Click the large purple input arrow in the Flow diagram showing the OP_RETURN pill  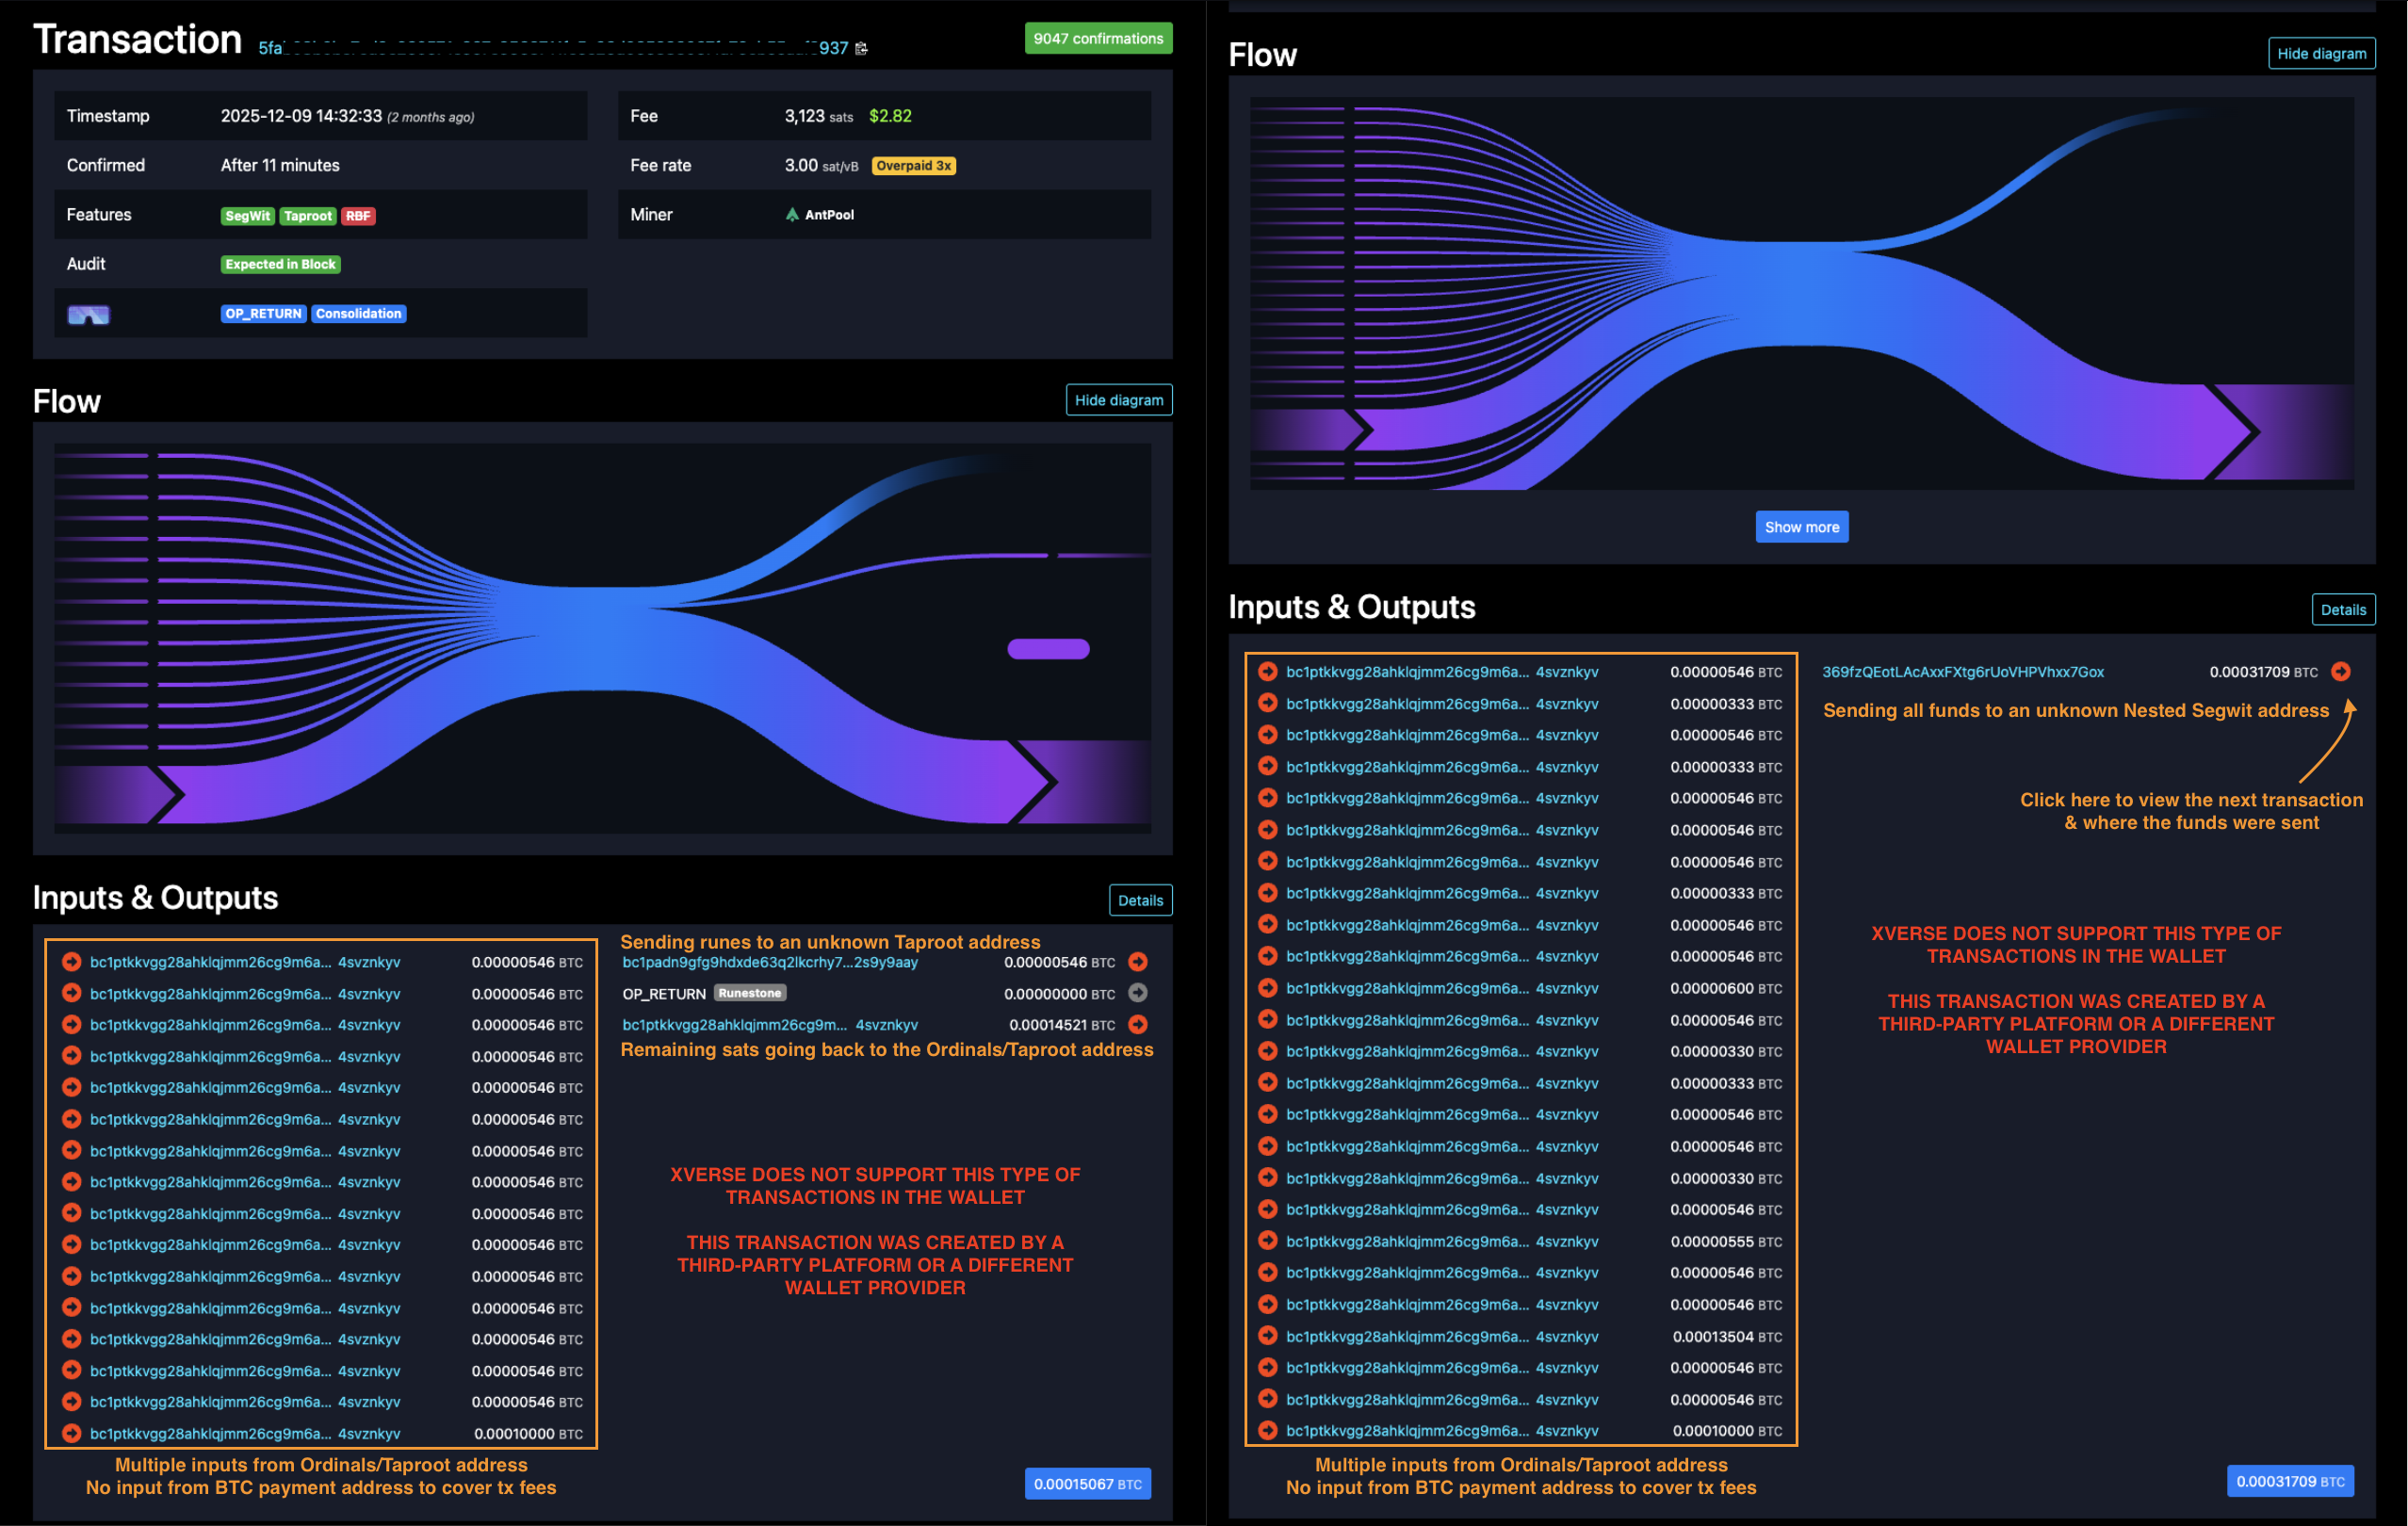(118, 794)
